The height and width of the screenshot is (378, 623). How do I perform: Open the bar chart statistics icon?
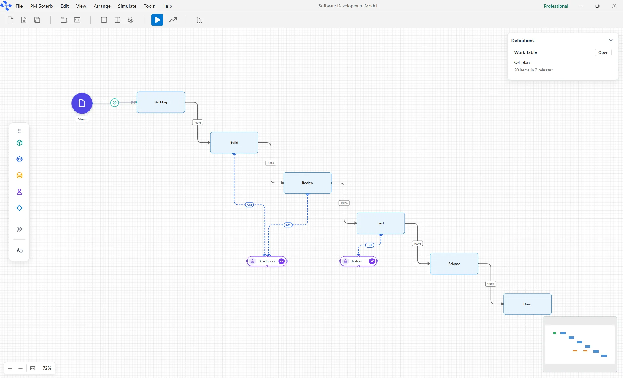[x=199, y=20]
